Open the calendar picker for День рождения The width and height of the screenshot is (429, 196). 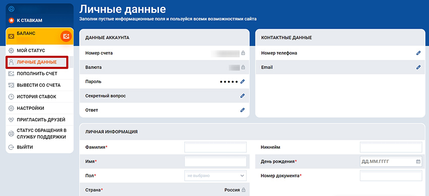pos(418,162)
